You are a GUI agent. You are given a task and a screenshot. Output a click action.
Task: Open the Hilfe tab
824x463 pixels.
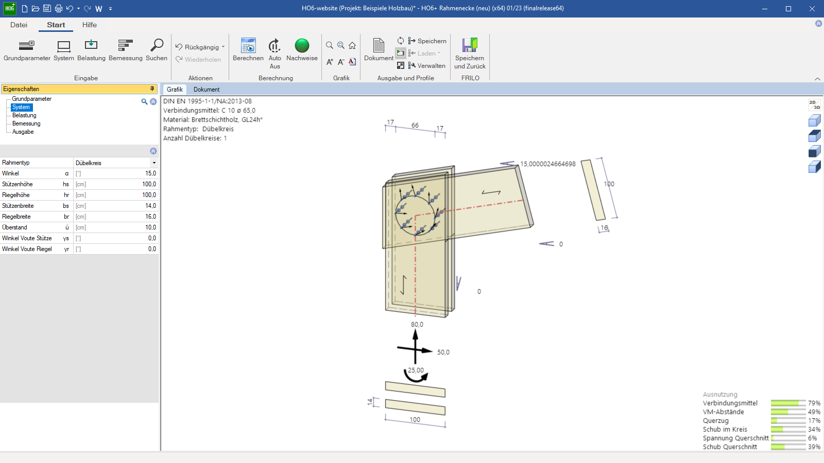[x=90, y=25]
